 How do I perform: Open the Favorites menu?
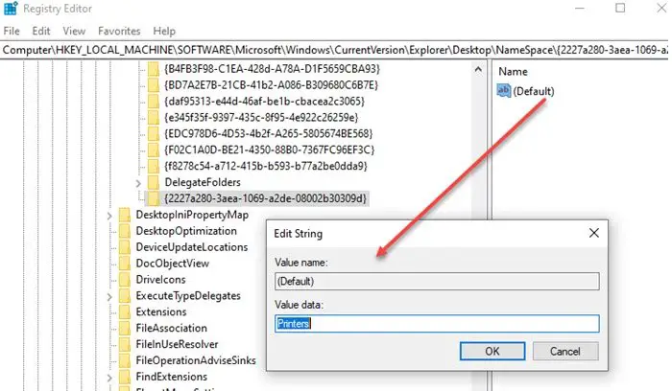pyautogui.click(x=119, y=32)
